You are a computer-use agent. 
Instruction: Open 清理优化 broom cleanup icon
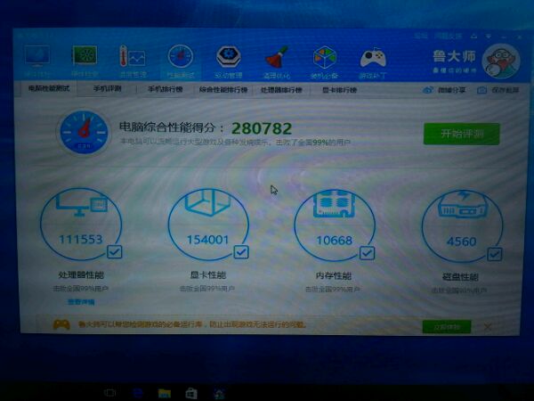(276, 57)
